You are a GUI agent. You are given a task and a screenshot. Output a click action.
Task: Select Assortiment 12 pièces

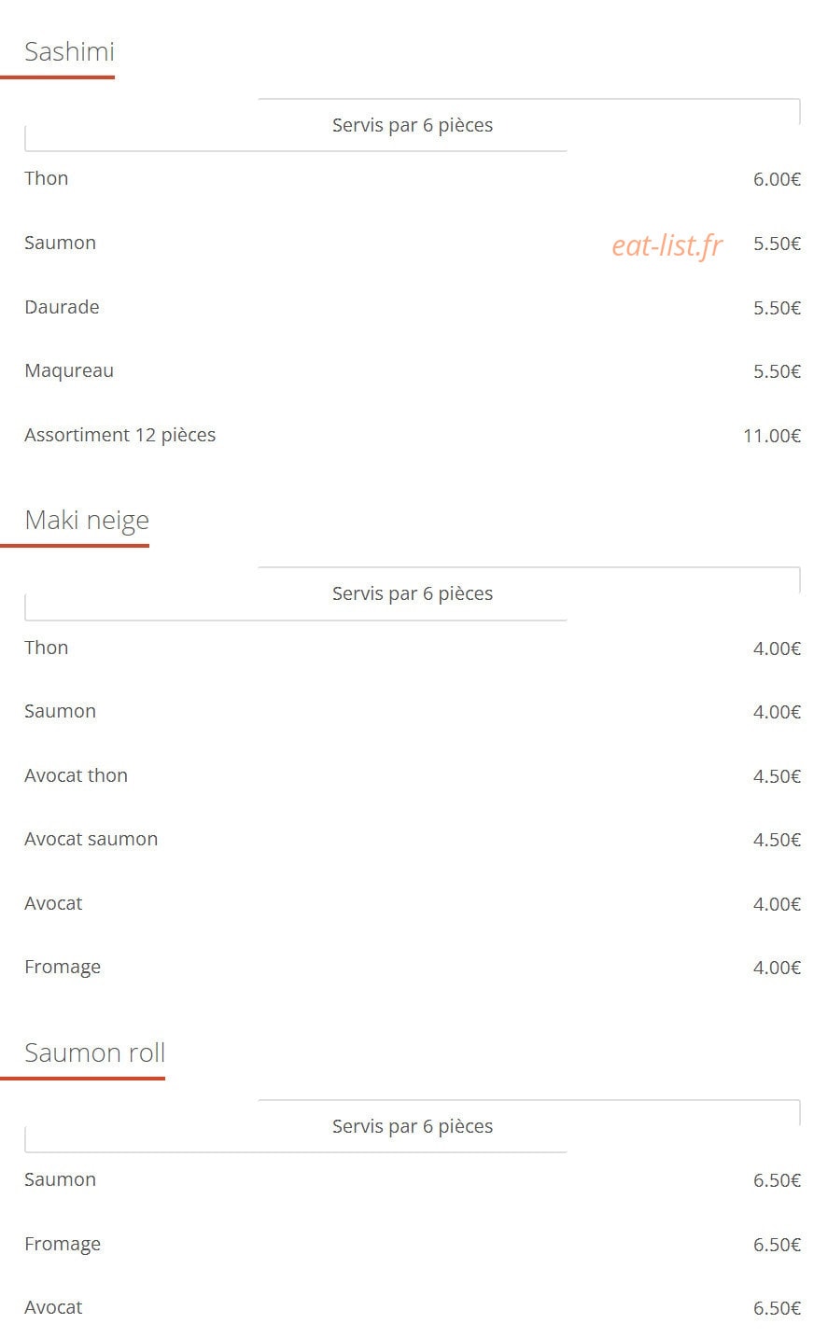pos(120,435)
